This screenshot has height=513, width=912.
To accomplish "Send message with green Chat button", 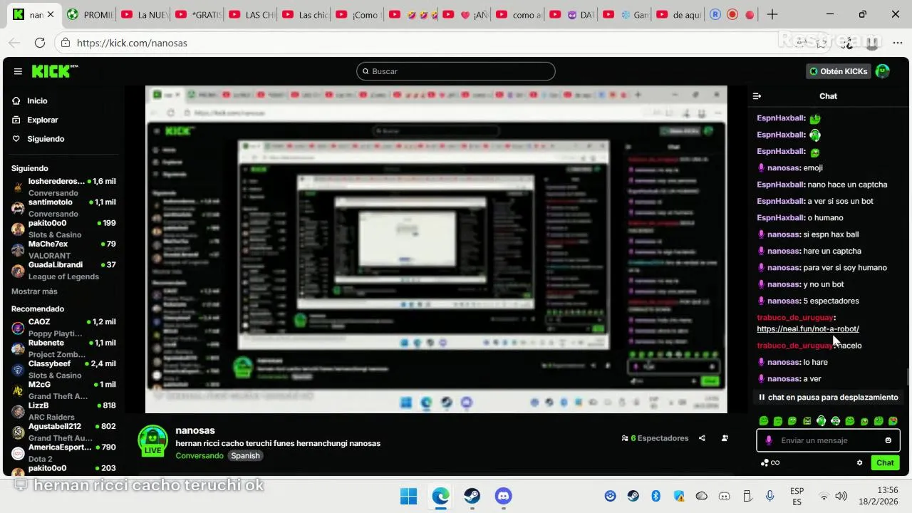I will pos(885,463).
